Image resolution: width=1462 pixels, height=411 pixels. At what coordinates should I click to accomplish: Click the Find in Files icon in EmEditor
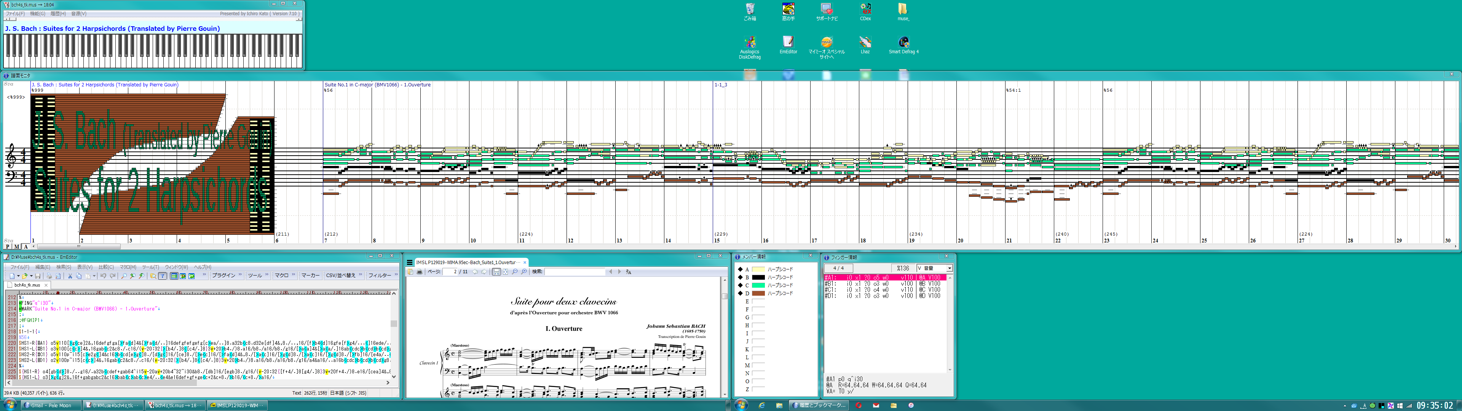(153, 276)
